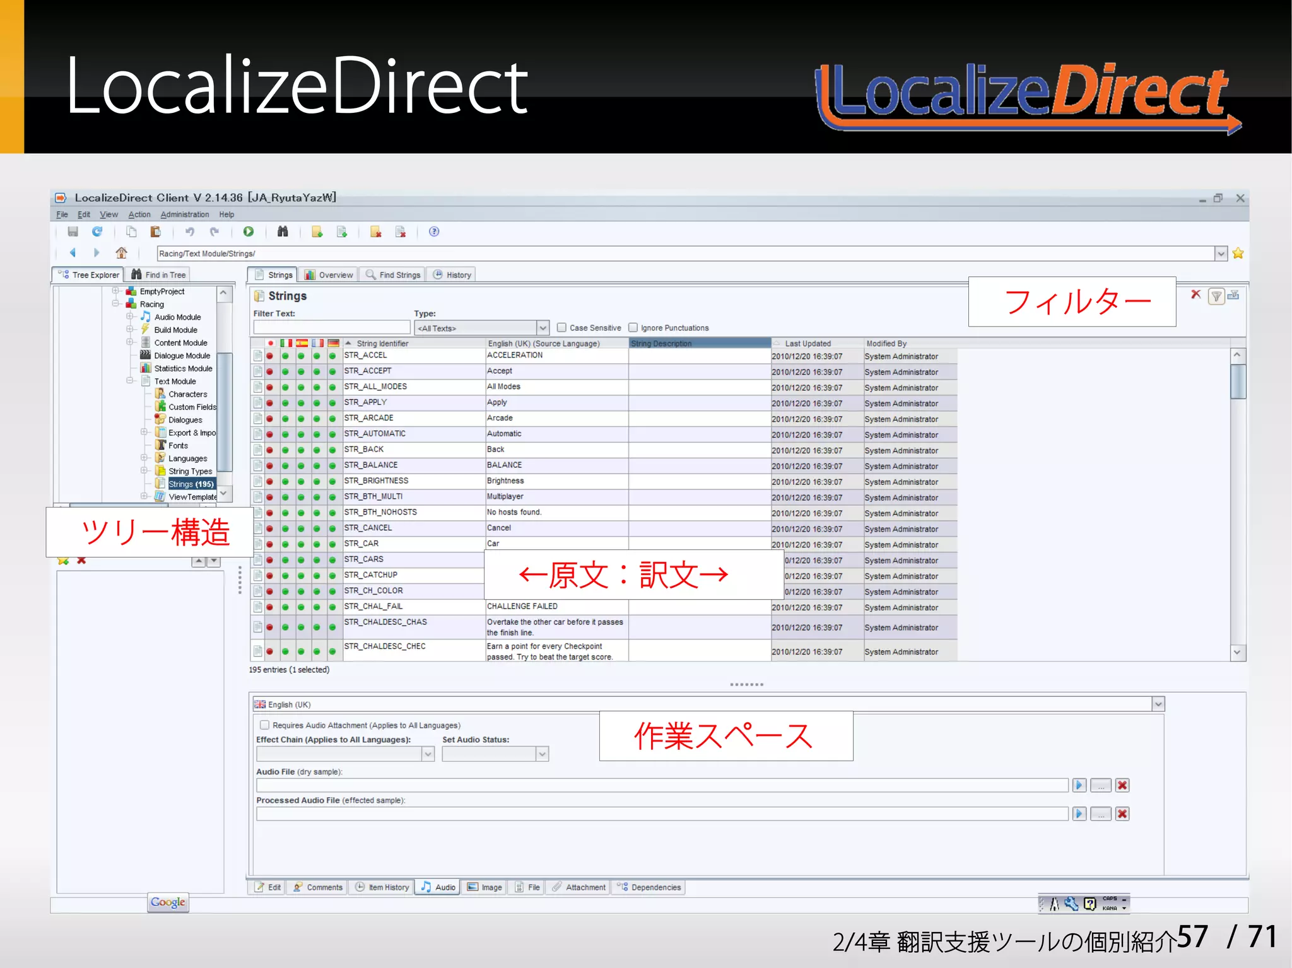This screenshot has height=968, width=1292.
Task: Click the tree panel vertical scrollbar thumb
Action: (225, 412)
